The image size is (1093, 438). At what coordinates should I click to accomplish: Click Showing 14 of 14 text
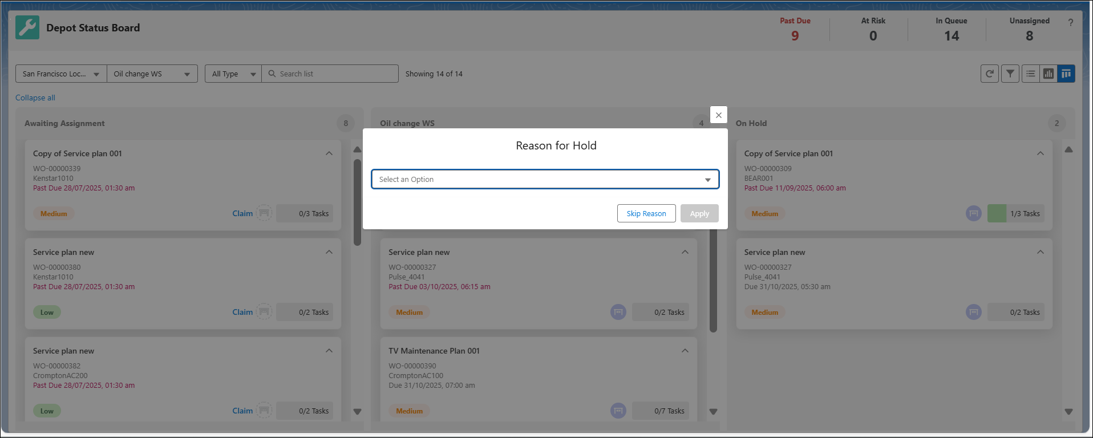point(434,74)
